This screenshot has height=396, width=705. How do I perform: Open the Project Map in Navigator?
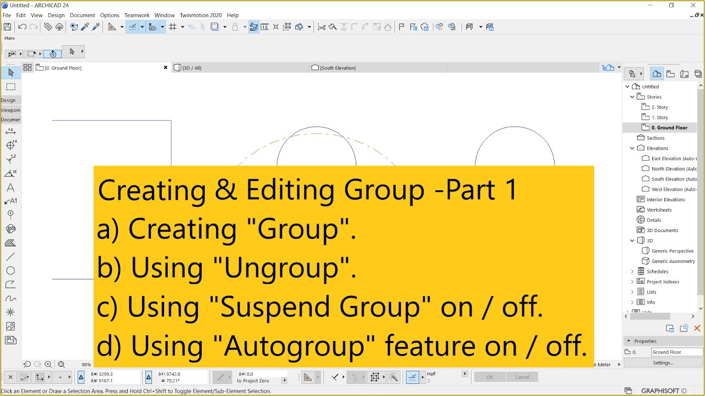(x=657, y=74)
